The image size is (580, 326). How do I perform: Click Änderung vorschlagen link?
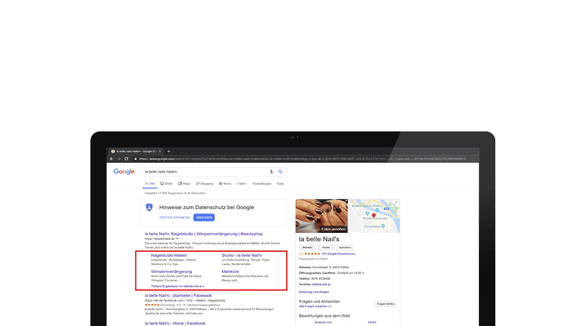pos(314,292)
